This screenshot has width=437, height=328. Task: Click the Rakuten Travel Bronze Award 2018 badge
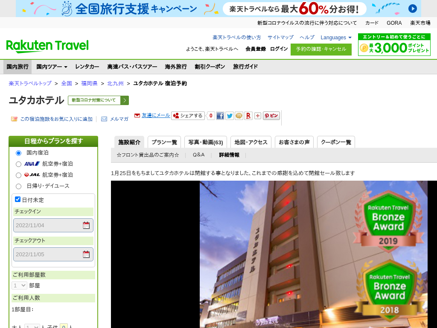pyautogui.click(x=389, y=290)
